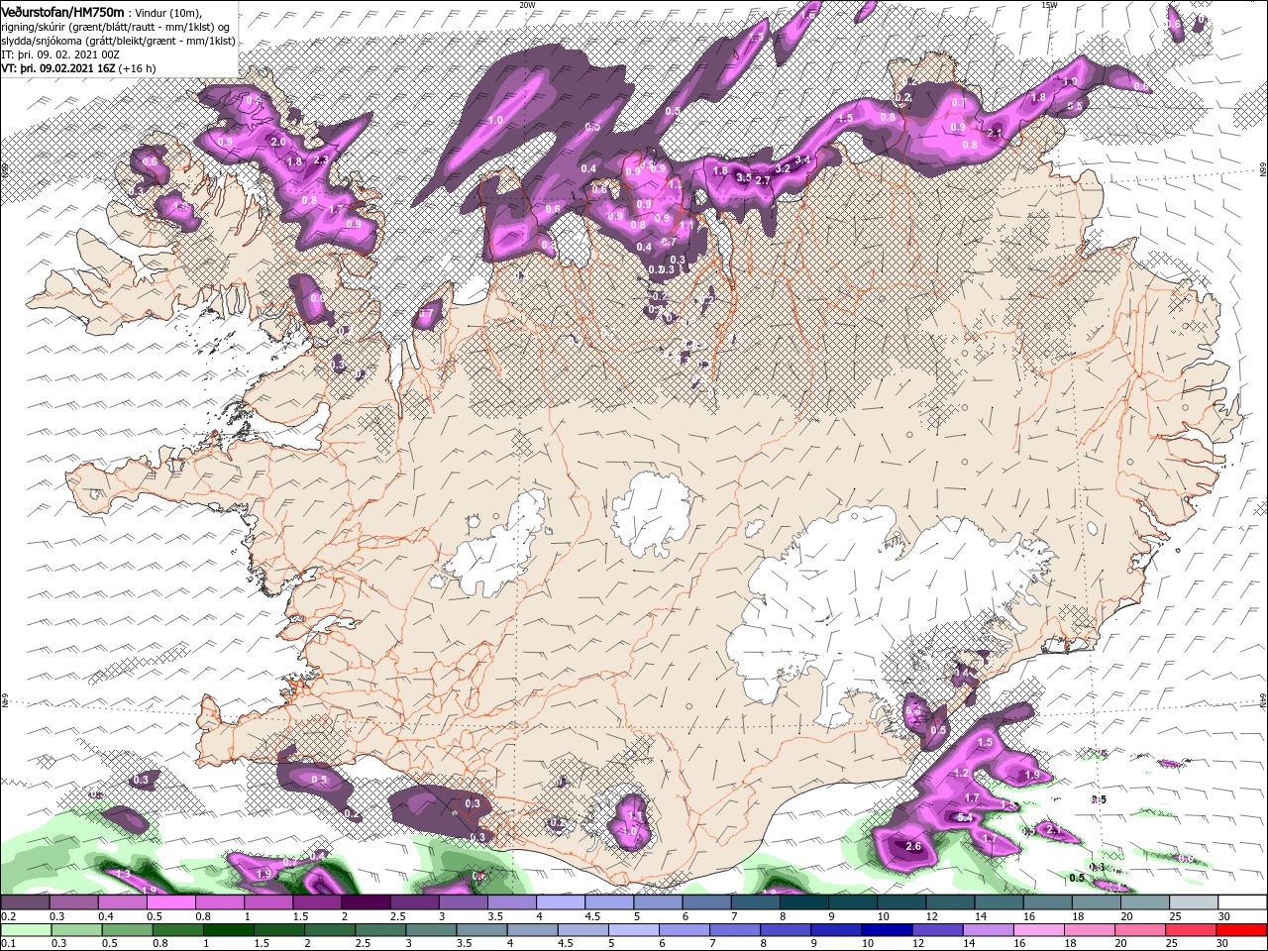This screenshot has height=951, width=1268.
Task: Click the 2.6 snowfall value offshore southeast
Action: 913,847
